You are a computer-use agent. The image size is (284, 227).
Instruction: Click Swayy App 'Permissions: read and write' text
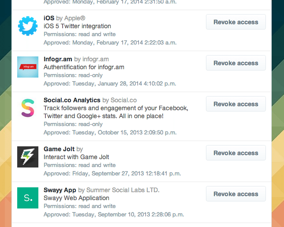pos(79,206)
